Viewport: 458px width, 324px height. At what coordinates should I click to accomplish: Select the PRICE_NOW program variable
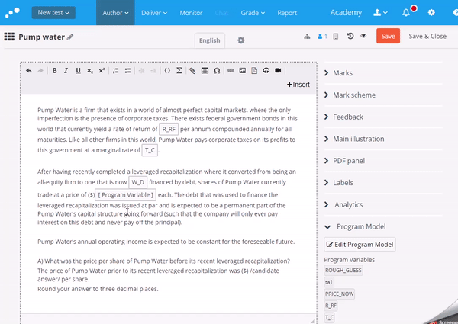click(x=339, y=294)
